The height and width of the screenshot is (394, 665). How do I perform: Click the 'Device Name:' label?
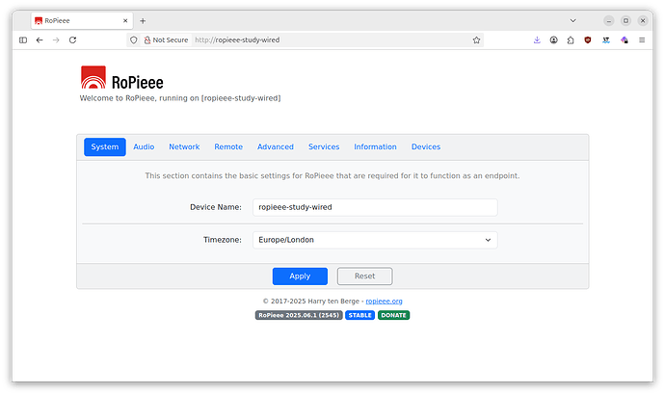pyautogui.click(x=216, y=207)
